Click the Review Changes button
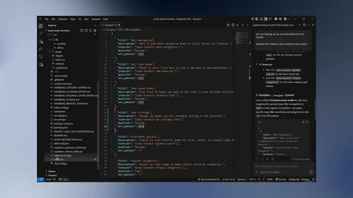This screenshot has width=353, height=198. (300, 159)
